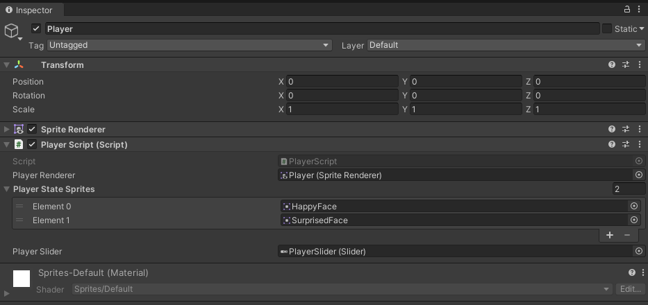Open Player Script help reference
The image size is (648, 305).
coord(612,144)
